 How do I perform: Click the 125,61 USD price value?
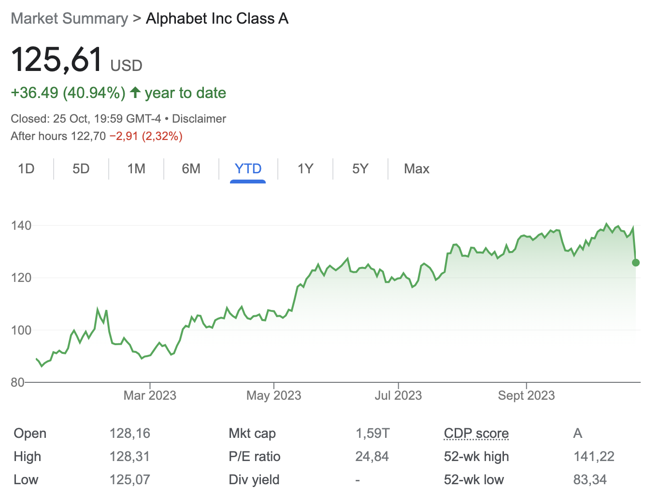coord(57,60)
